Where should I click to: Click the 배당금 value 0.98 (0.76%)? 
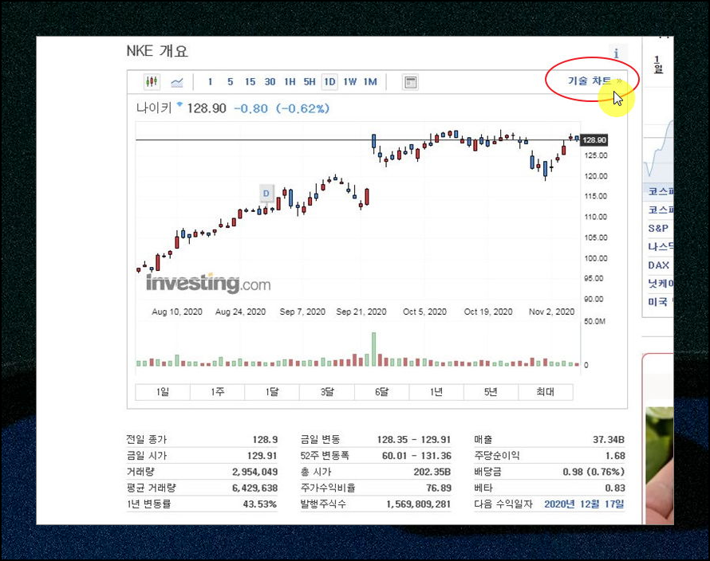[594, 472]
